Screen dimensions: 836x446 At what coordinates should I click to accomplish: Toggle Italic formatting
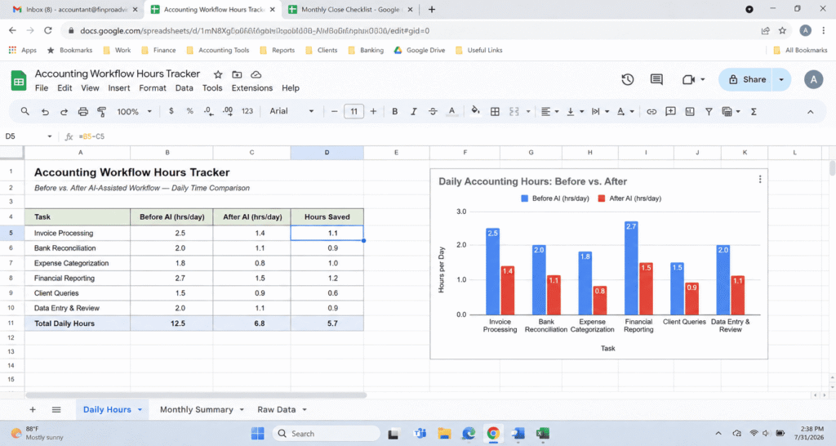[x=413, y=111]
